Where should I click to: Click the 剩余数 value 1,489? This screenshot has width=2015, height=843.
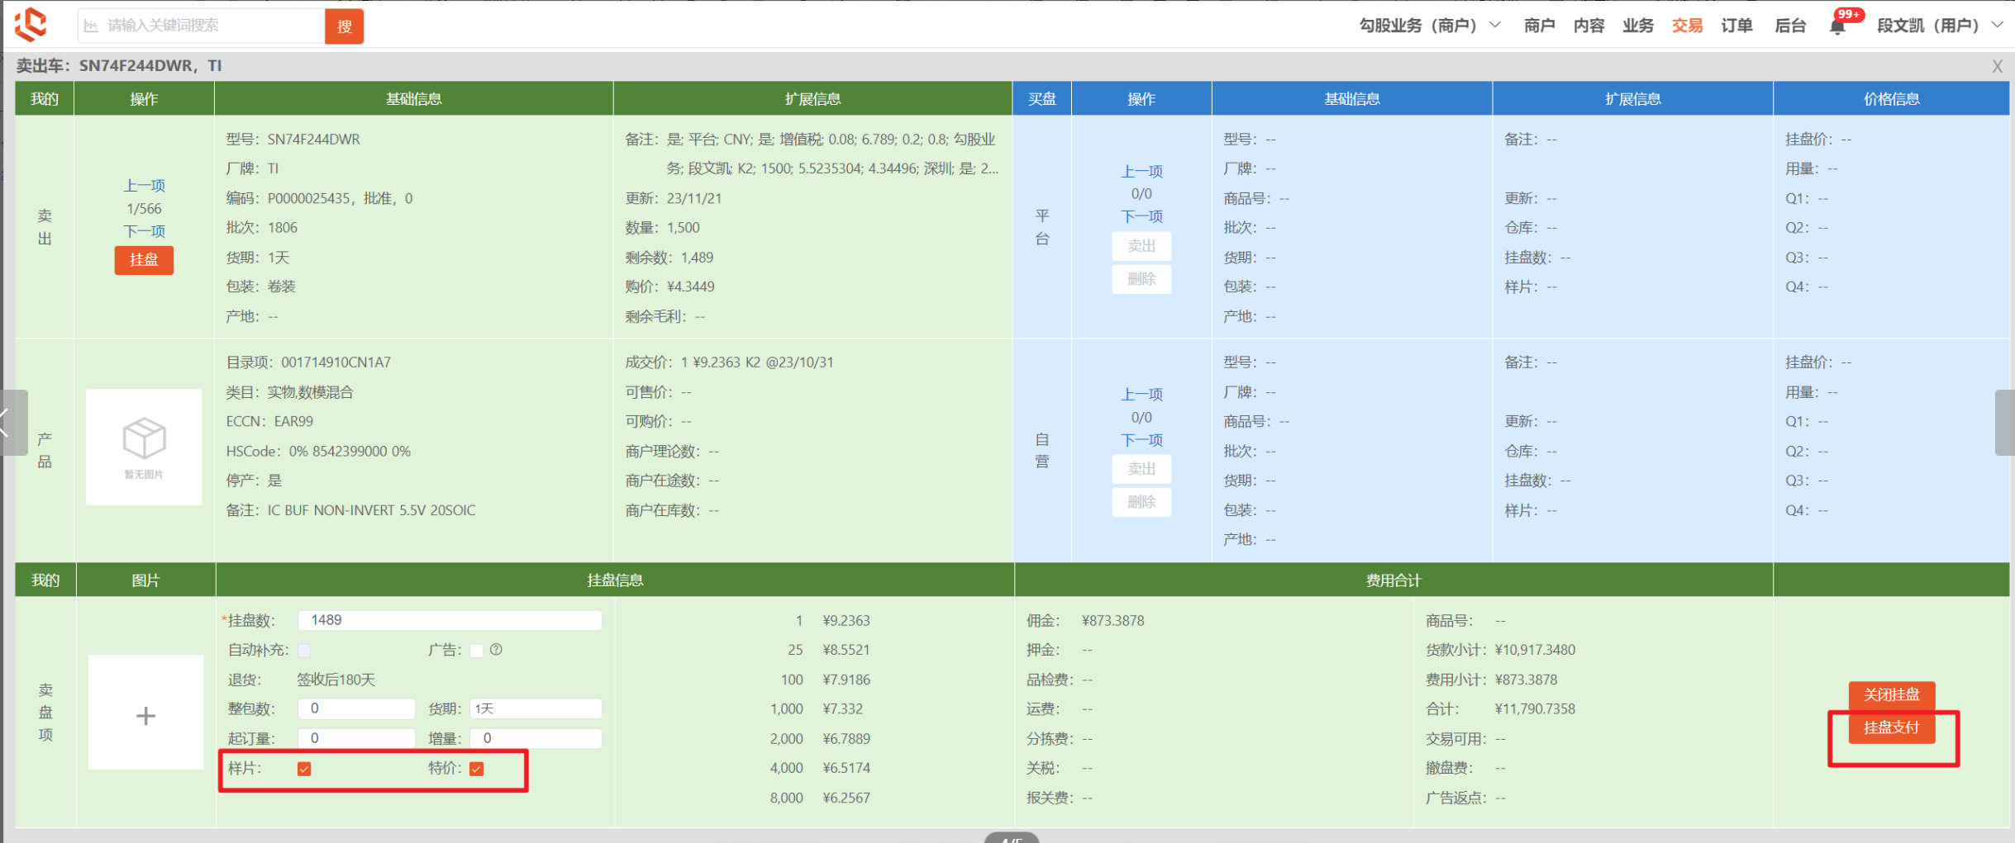point(697,258)
